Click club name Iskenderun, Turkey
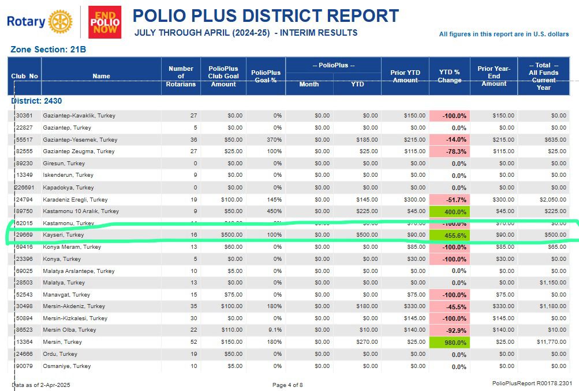Screen dimensions: 579x391 (x=68, y=175)
